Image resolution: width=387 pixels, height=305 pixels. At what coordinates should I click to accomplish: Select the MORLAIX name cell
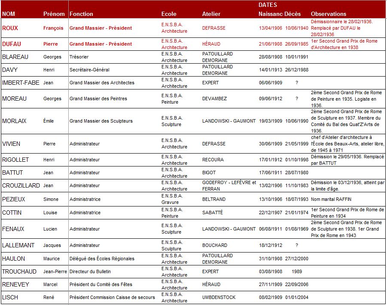coord(14,121)
